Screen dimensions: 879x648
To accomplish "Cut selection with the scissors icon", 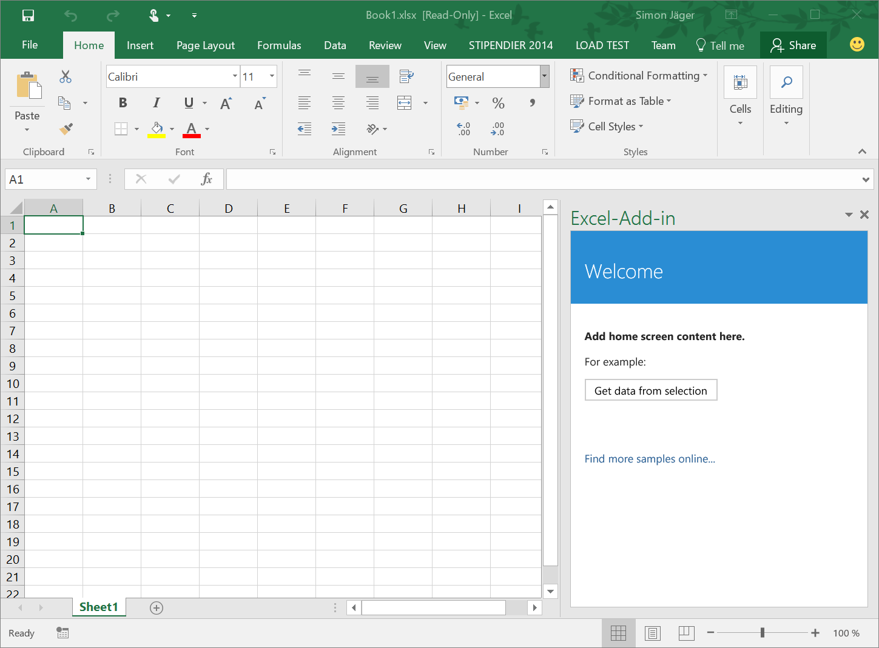I will click(66, 76).
